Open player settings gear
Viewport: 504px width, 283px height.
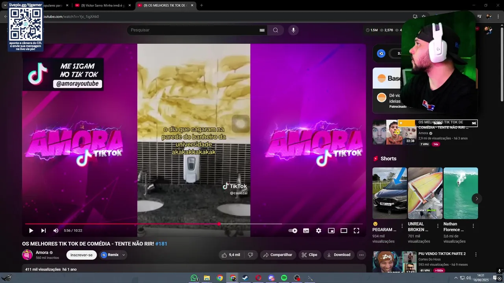point(319,231)
